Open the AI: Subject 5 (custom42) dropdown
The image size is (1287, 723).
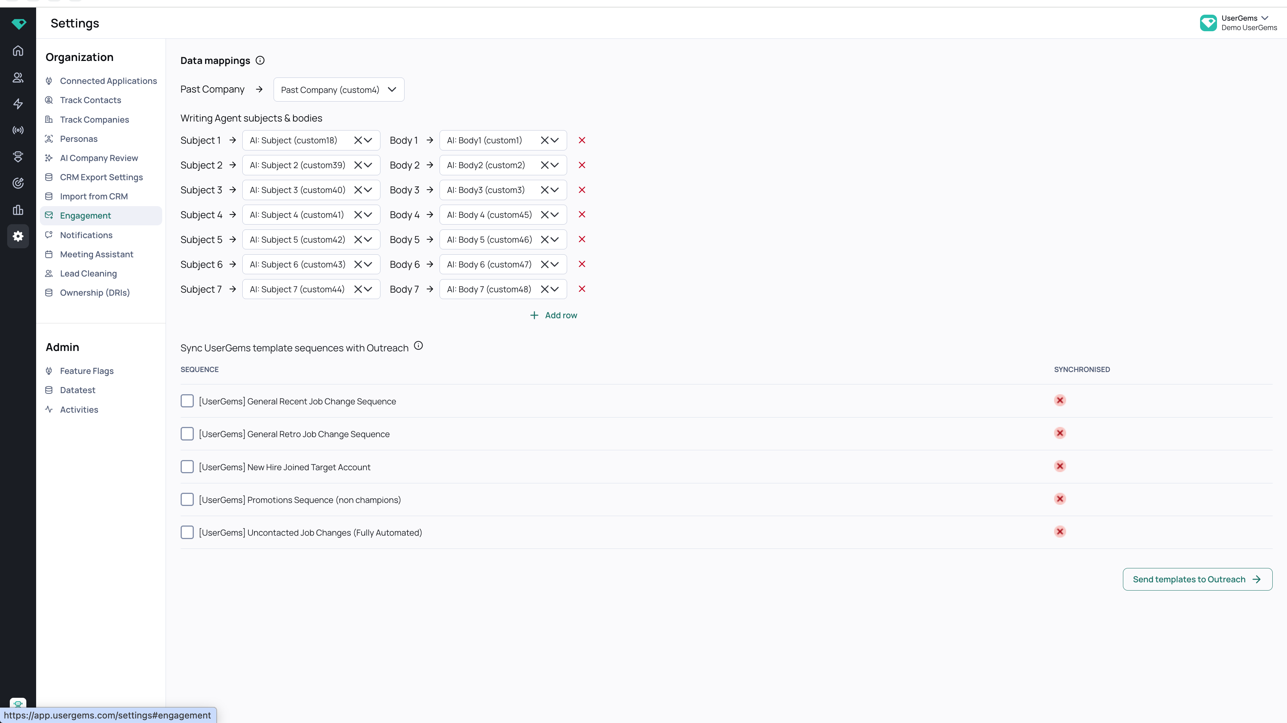click(368, 240)
